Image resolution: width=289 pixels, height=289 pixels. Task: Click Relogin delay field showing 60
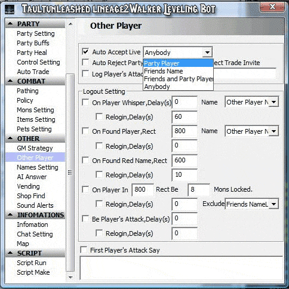pos(185,116)
